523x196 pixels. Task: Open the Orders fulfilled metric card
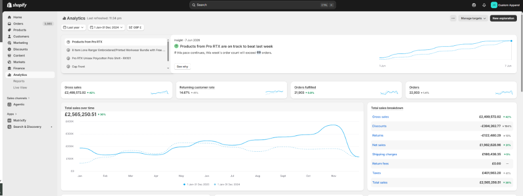(x=346, y=90)
